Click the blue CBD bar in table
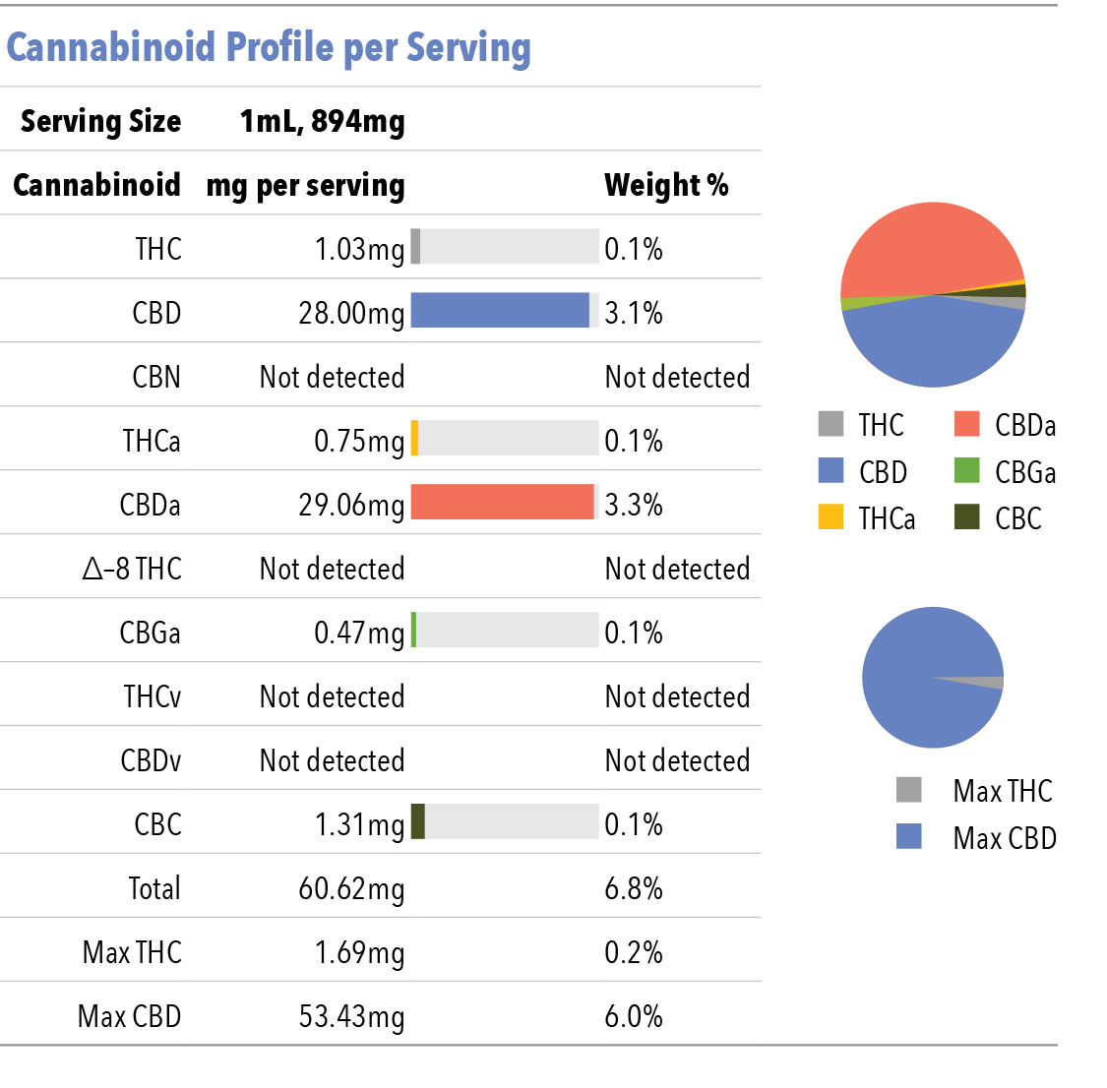 500,311
